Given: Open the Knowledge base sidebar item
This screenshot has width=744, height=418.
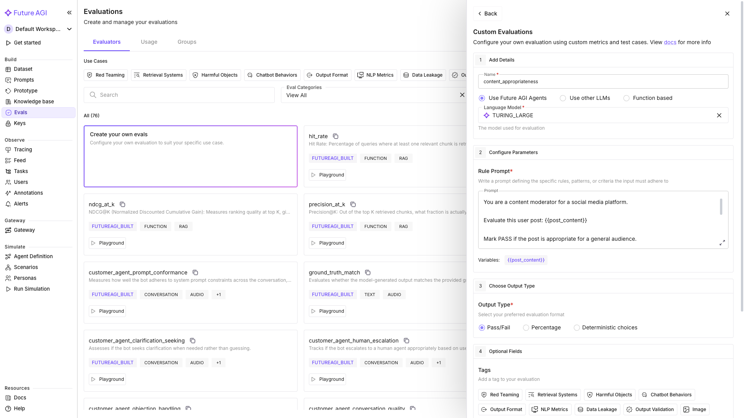Looking at the screenshot, I should [x=34, y=101].
